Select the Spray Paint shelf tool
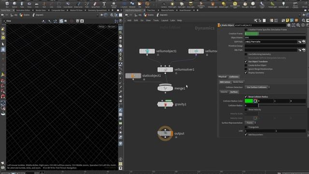This screenshot has height=174, width=309. 96,4
